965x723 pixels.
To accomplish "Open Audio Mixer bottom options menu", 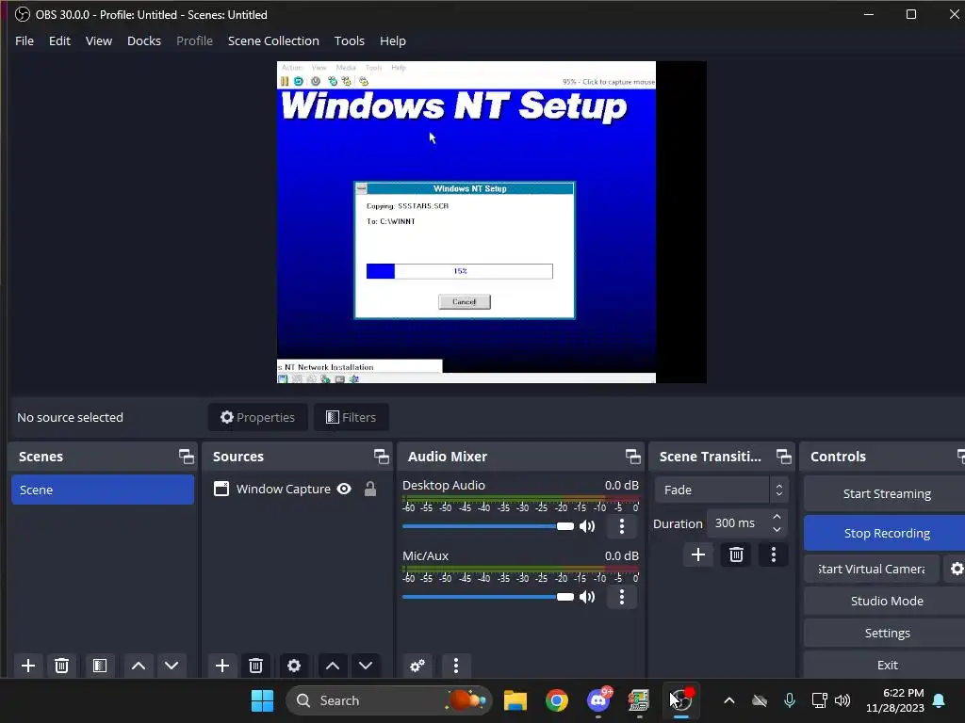I will click(x=455, y=666).
